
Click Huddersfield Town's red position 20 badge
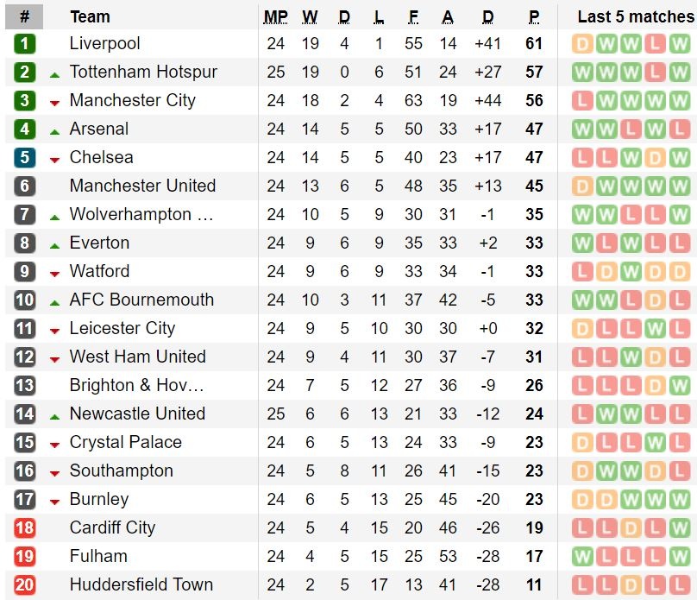point(24,585)
